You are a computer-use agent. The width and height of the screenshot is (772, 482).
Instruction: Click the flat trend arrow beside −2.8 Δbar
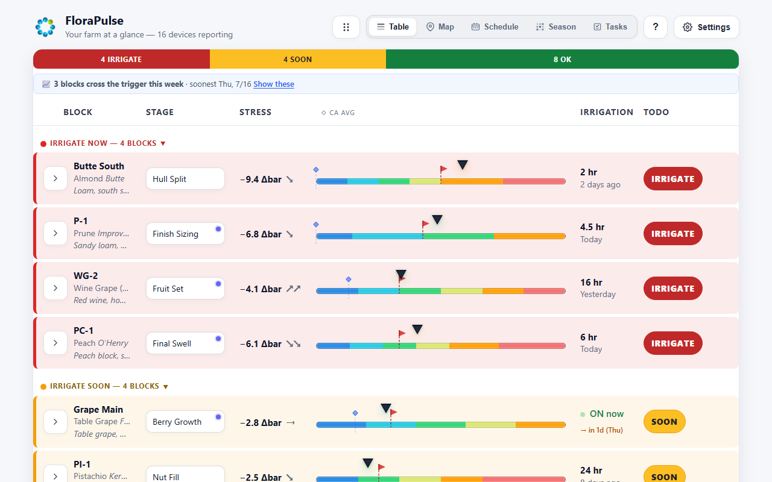click(x=290, y=423)
